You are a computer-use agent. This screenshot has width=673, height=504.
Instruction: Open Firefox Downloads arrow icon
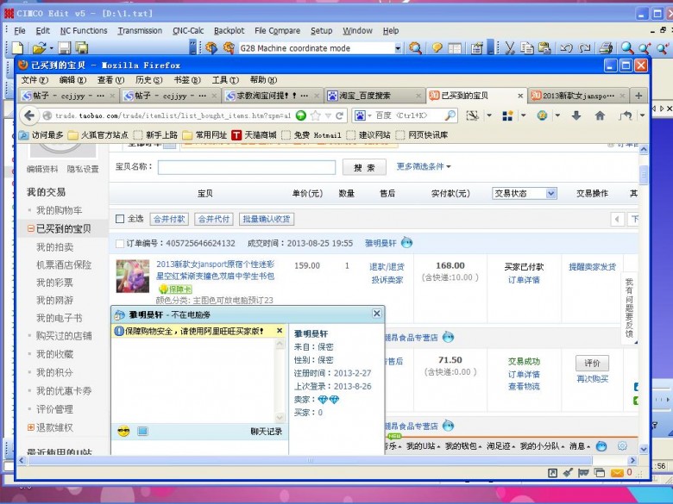[x=576, y=115]
